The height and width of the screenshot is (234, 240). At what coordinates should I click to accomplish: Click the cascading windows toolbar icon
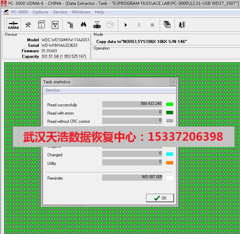click(167, 25)
